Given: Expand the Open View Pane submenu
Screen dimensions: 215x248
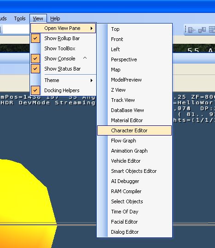Looking at the screenshot, I should (x=63, y=28).
